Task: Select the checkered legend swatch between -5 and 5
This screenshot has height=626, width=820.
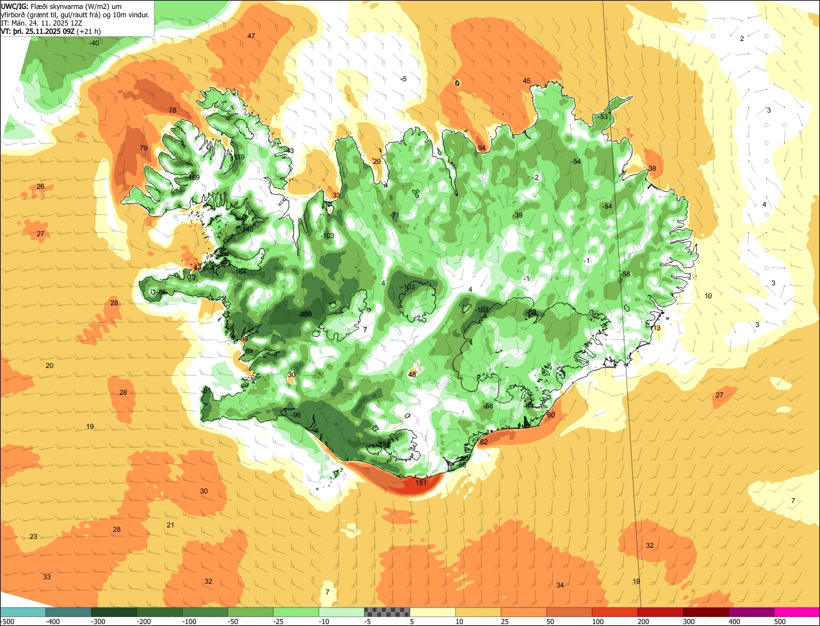Action: click(x=387, y=612)
